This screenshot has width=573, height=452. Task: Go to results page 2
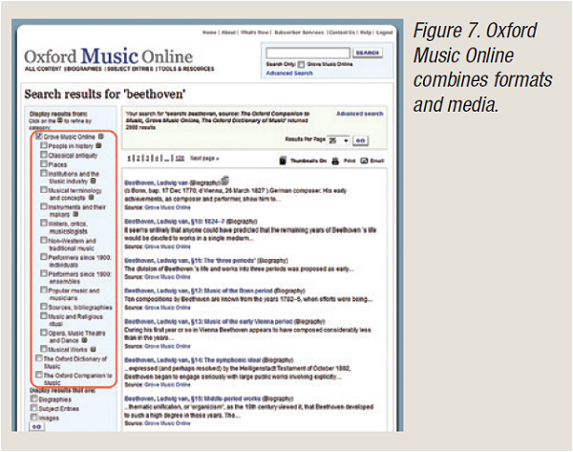coord(138,159)
